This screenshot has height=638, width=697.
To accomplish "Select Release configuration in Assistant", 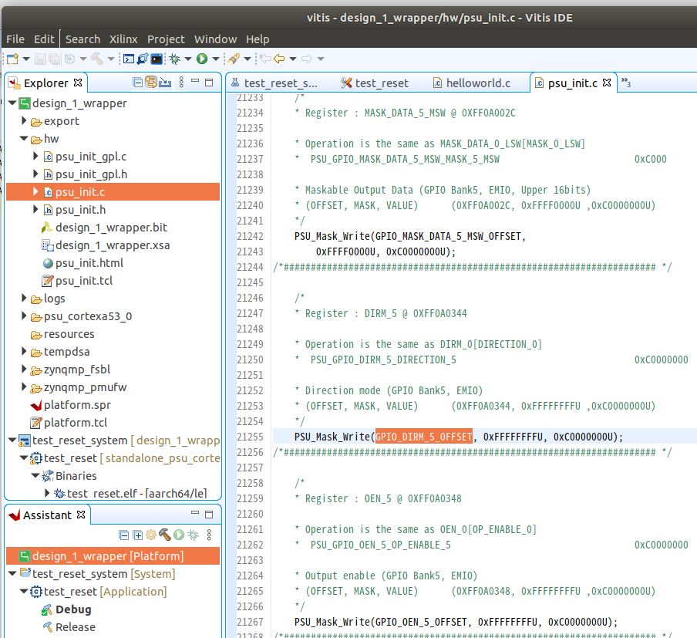I will [x=75, y=627].
